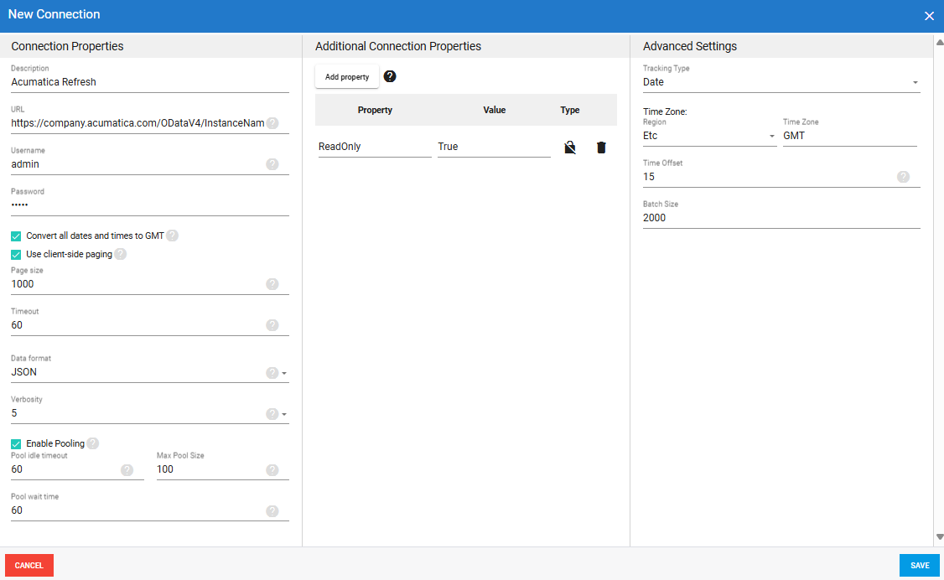Click the Add property button
Viewport: 944px width, 580px height.
(x=346, y=76)
